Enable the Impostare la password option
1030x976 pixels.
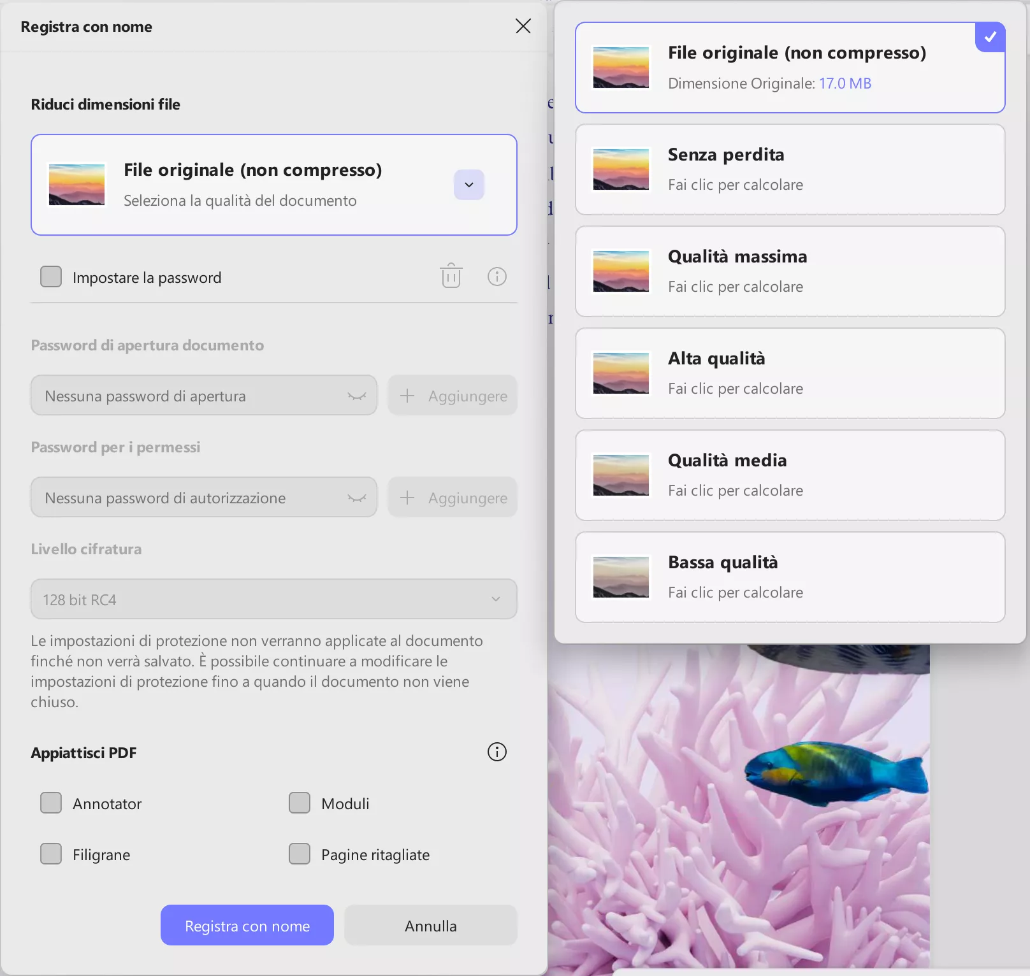tap(51, 276)
